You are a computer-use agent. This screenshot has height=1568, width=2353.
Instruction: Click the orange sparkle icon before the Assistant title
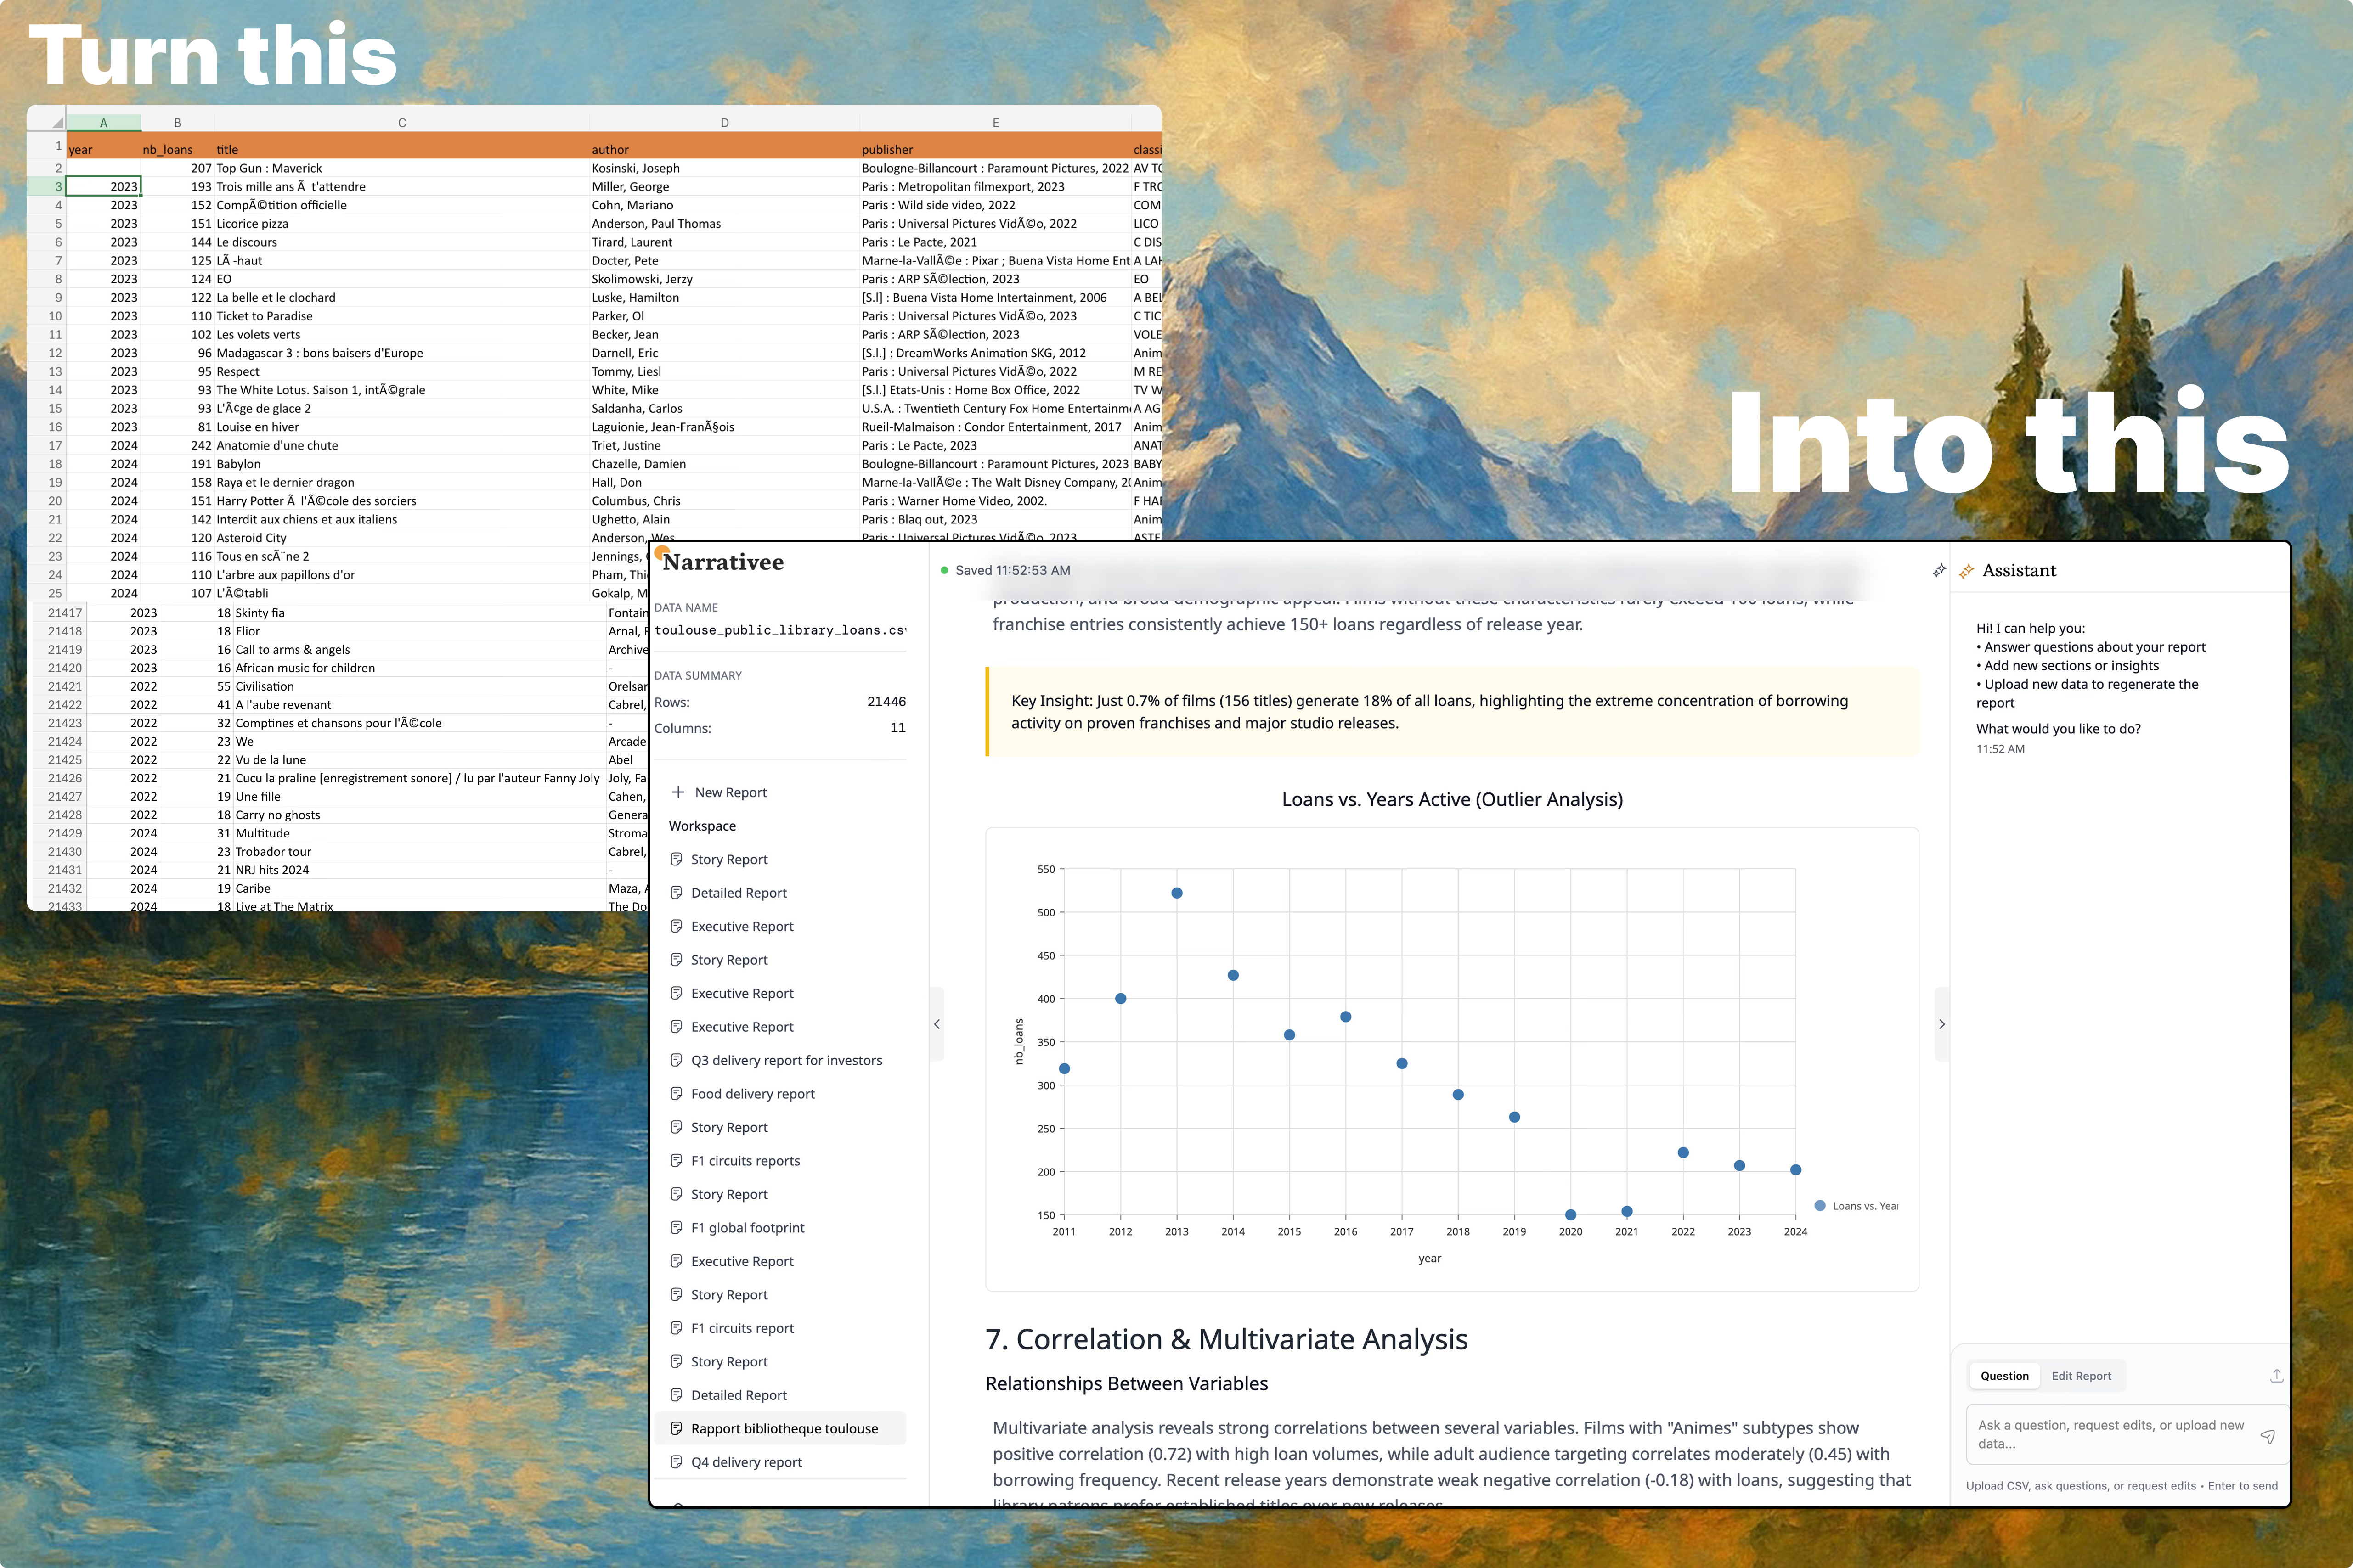(x=1966, y=571)
